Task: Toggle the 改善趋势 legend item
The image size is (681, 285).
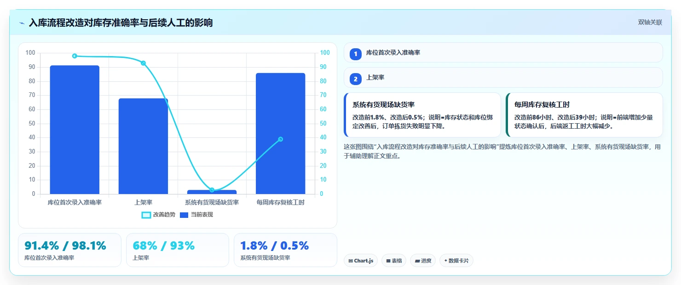Action: (x=159, y=215)
